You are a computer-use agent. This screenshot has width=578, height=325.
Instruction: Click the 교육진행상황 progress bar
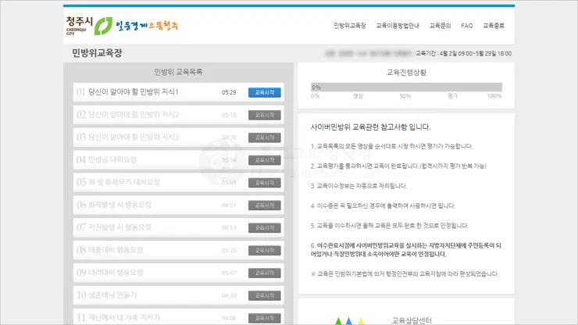click(406, 87)
